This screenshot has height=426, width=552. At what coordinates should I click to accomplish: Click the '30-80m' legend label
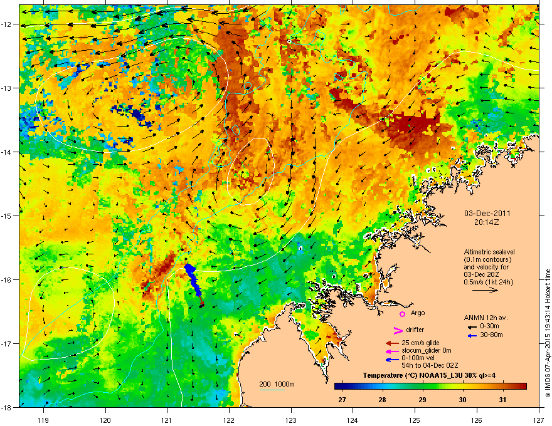pos(491,335)
